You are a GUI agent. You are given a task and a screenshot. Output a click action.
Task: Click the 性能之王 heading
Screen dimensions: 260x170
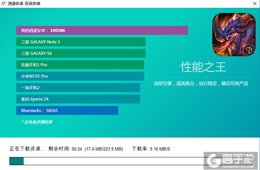(x=203, y=67)
